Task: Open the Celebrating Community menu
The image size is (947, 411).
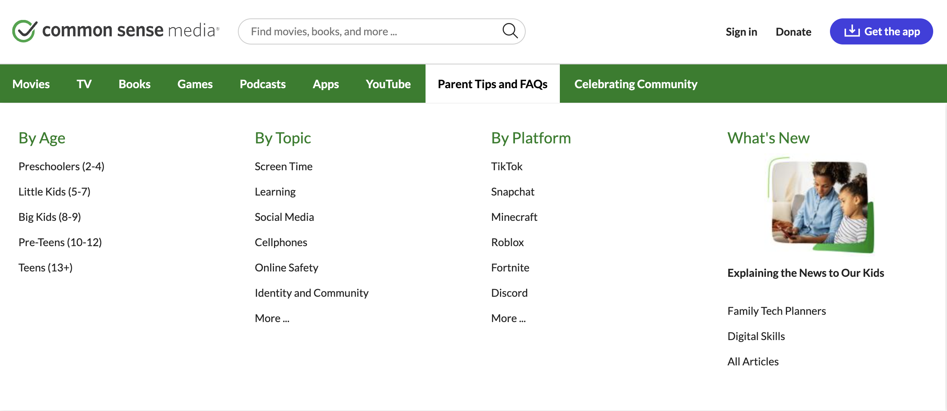Action: click(x=635, y=84)
